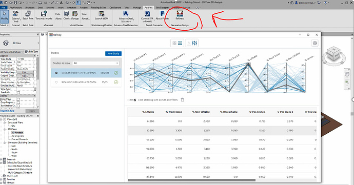
Task: Click the results table horizontal scrollbar
Action: [192, 180]
